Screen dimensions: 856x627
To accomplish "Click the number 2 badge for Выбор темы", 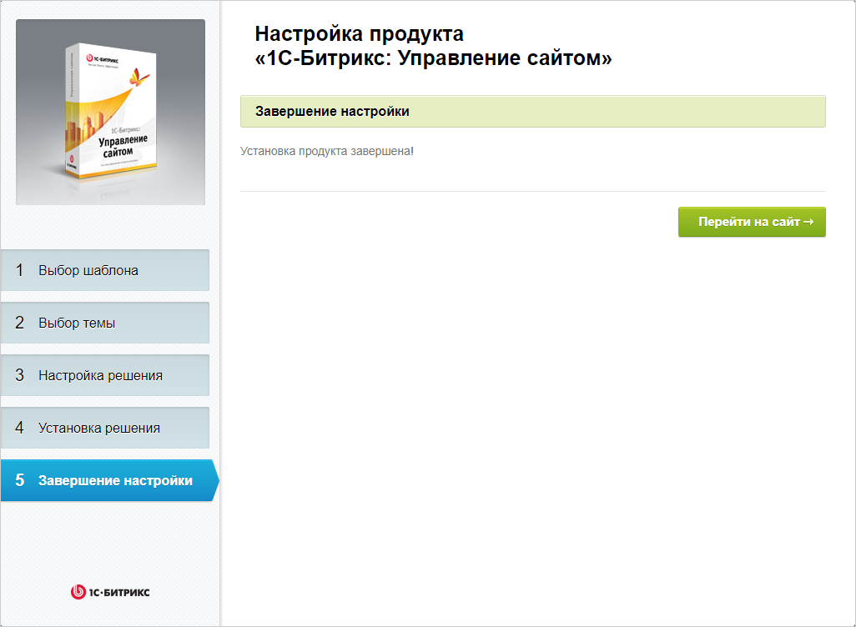I will tap(20, 322).
